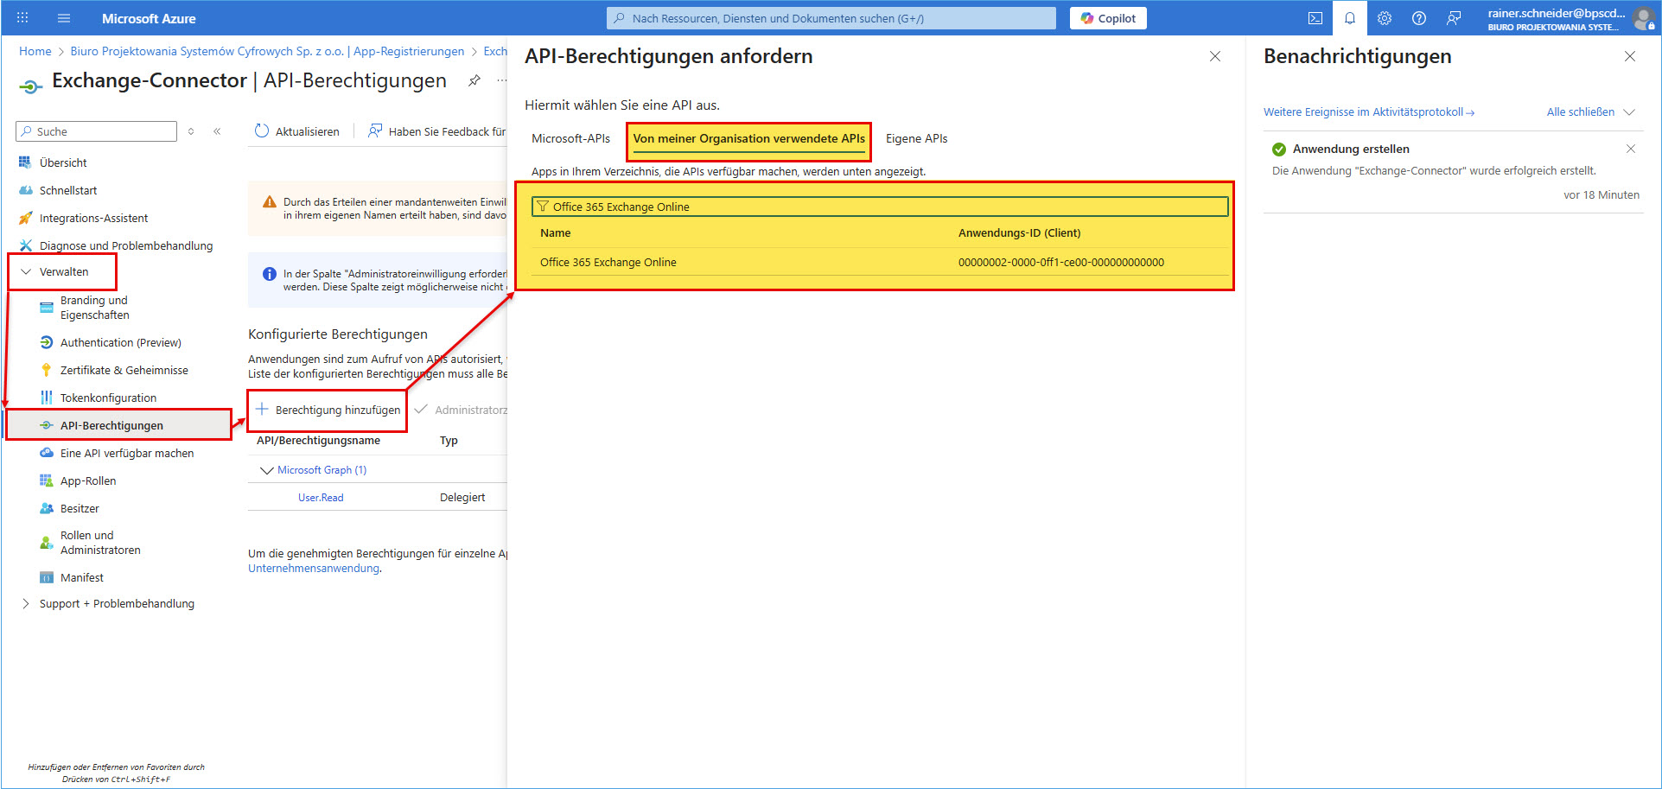Open the notifications bell icon
The height and width of the screenshot is (789, 1662).
tap(1350, 18)
